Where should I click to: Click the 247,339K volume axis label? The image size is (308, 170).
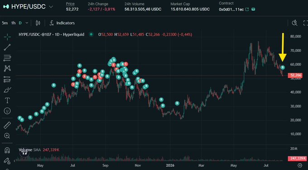click(298, 158)
